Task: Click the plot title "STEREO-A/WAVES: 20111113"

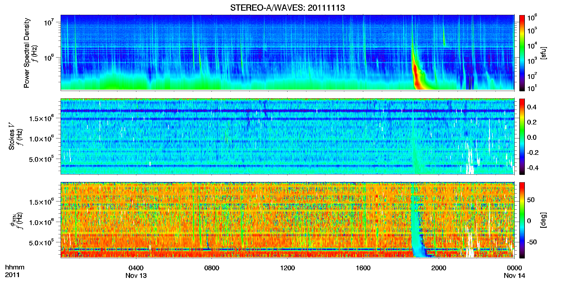Action: (x=287, y=8)
